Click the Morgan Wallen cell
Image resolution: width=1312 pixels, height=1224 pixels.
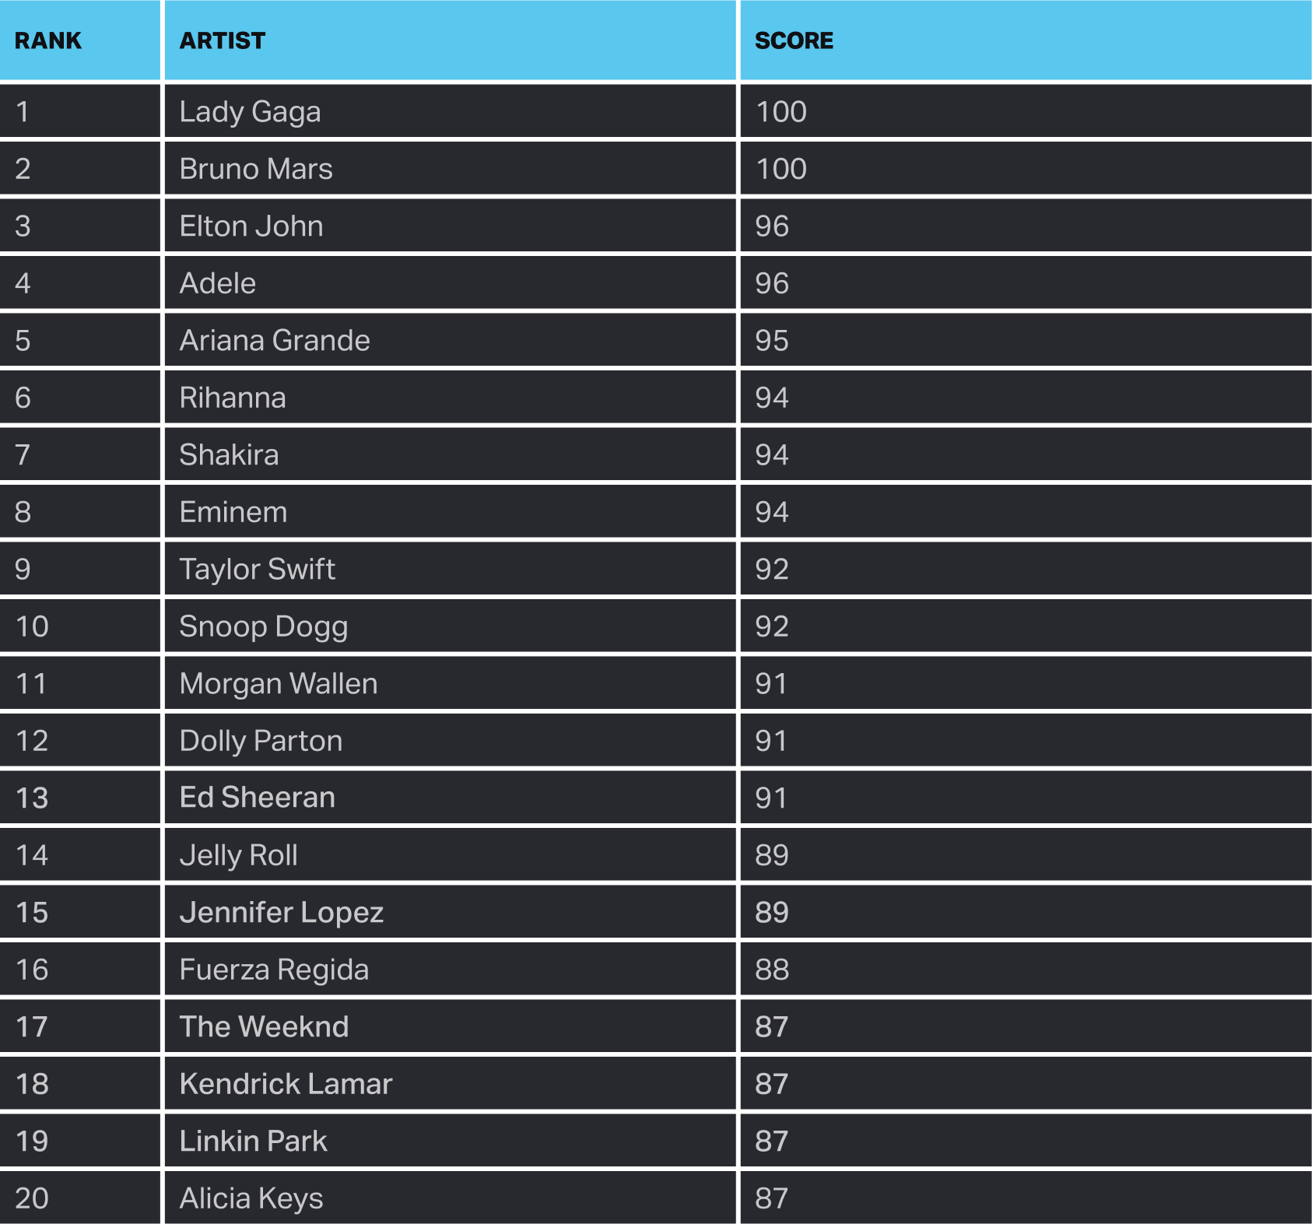pos(279,684)
